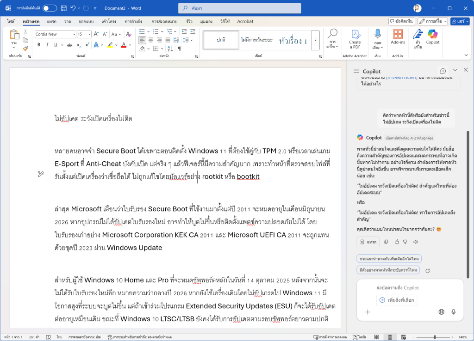Open Add-ins from the ribbon

398,37
